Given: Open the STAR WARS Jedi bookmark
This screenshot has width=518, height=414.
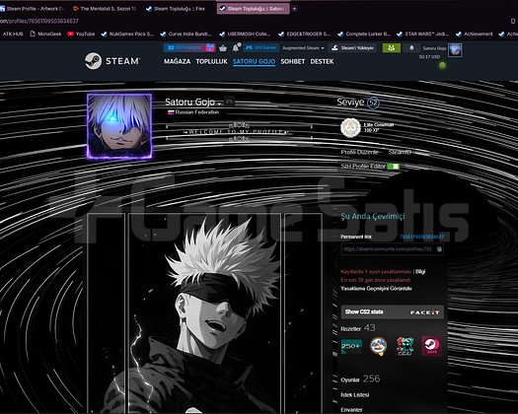Looking at the screenshot, I should (x=422, y=34).
